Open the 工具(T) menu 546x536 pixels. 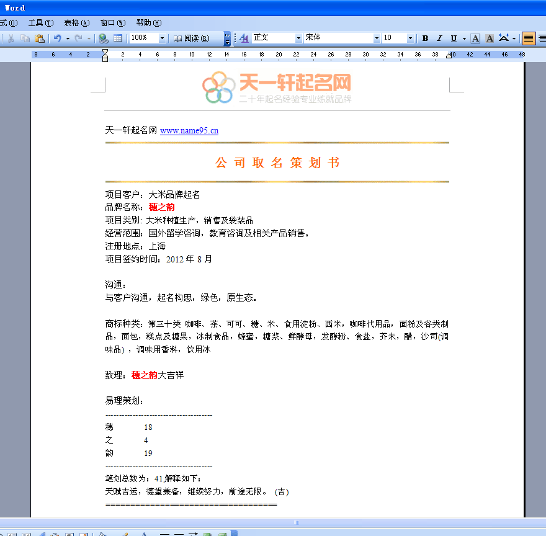(41, 23)
